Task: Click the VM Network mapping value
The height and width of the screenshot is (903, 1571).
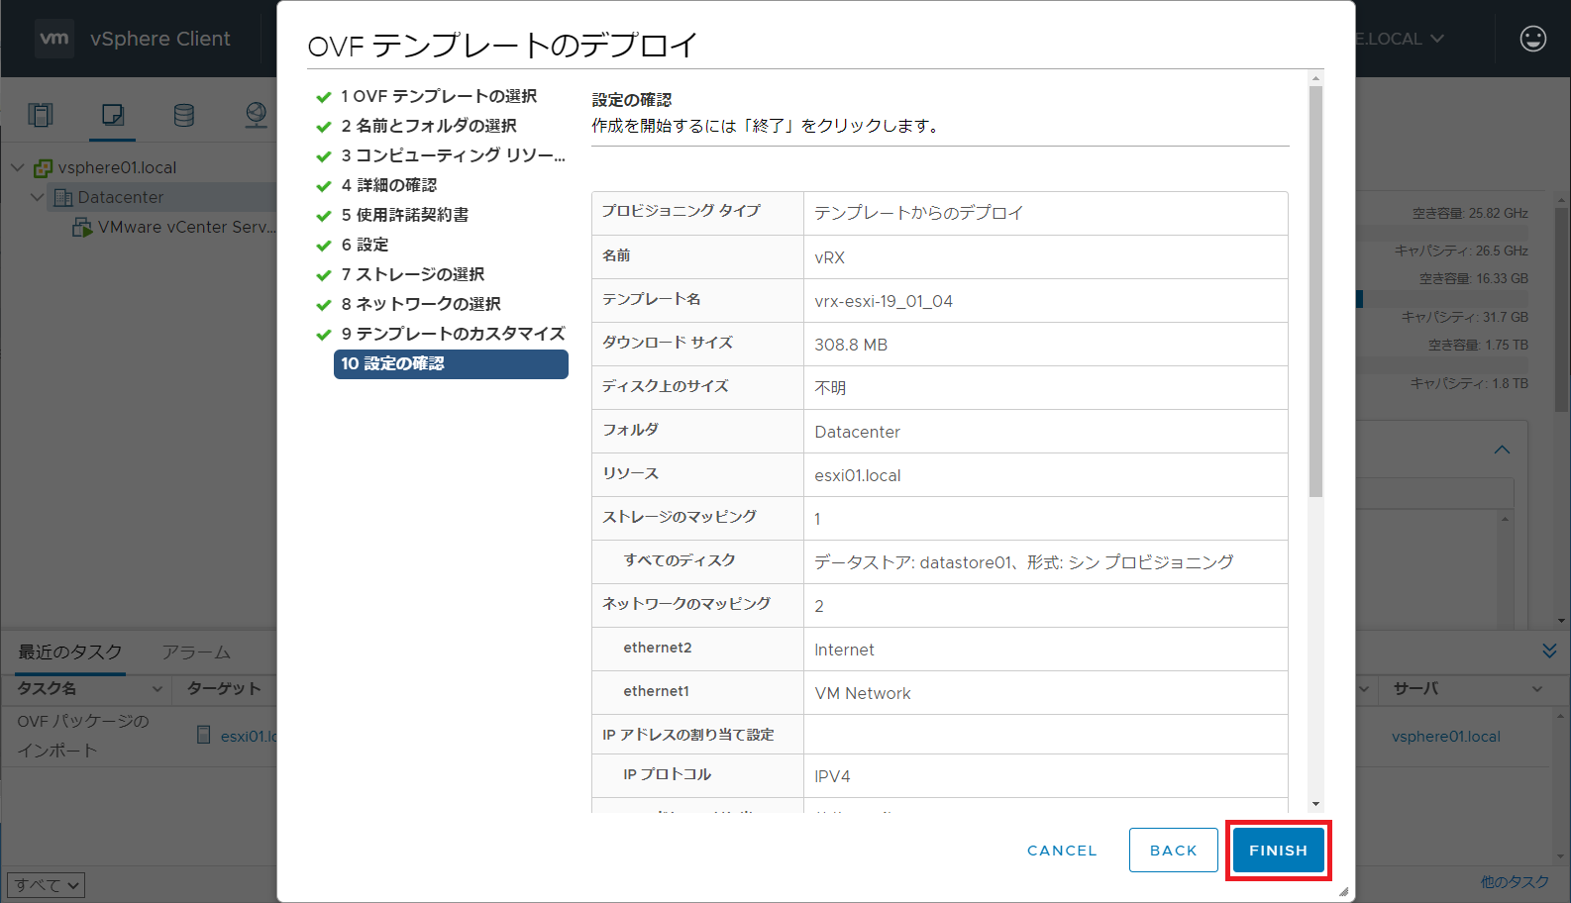Action: [x=863, y=693]
